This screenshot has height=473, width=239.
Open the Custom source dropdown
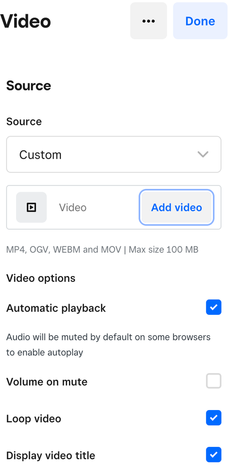click(114, 154)
